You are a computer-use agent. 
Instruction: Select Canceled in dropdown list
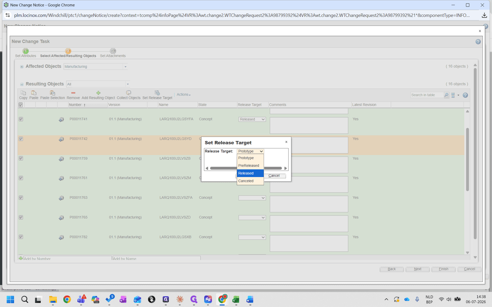(x=250, y=181)
